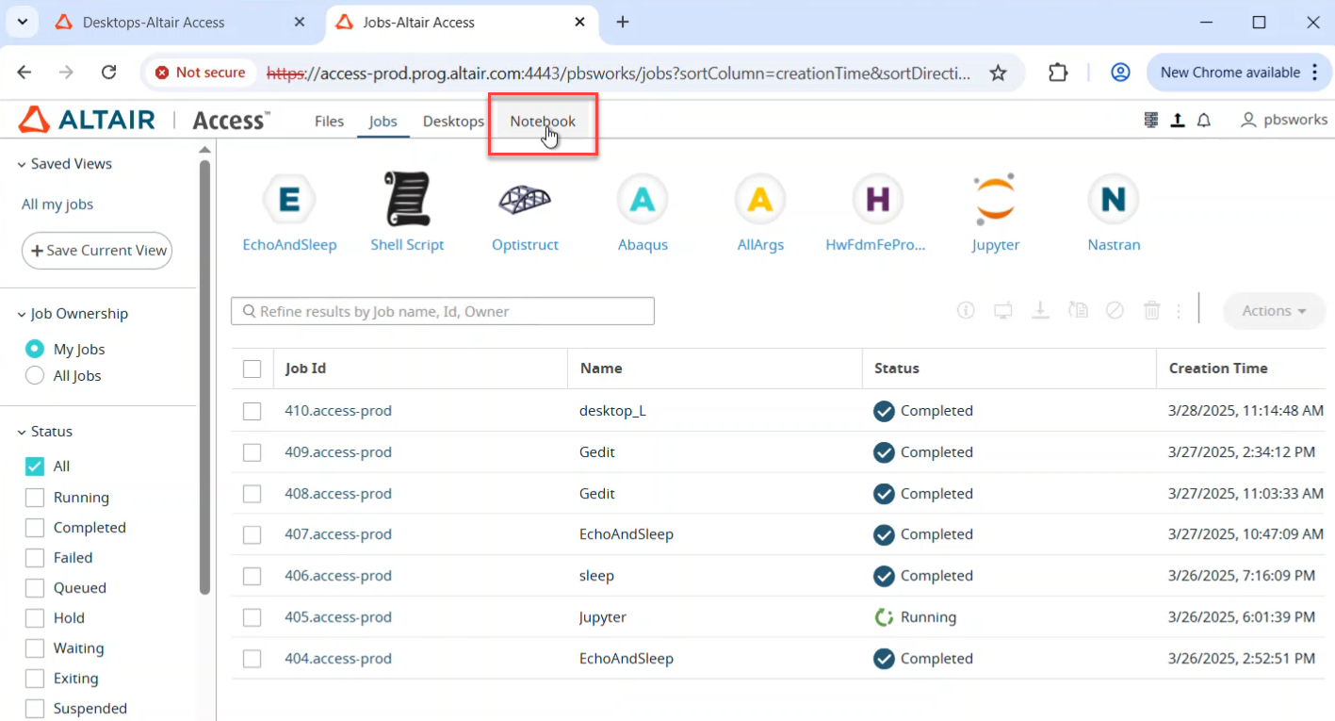Click the Shell Script scroll icon
Screen dimensions: 1335x721
(x=407, y=199)
